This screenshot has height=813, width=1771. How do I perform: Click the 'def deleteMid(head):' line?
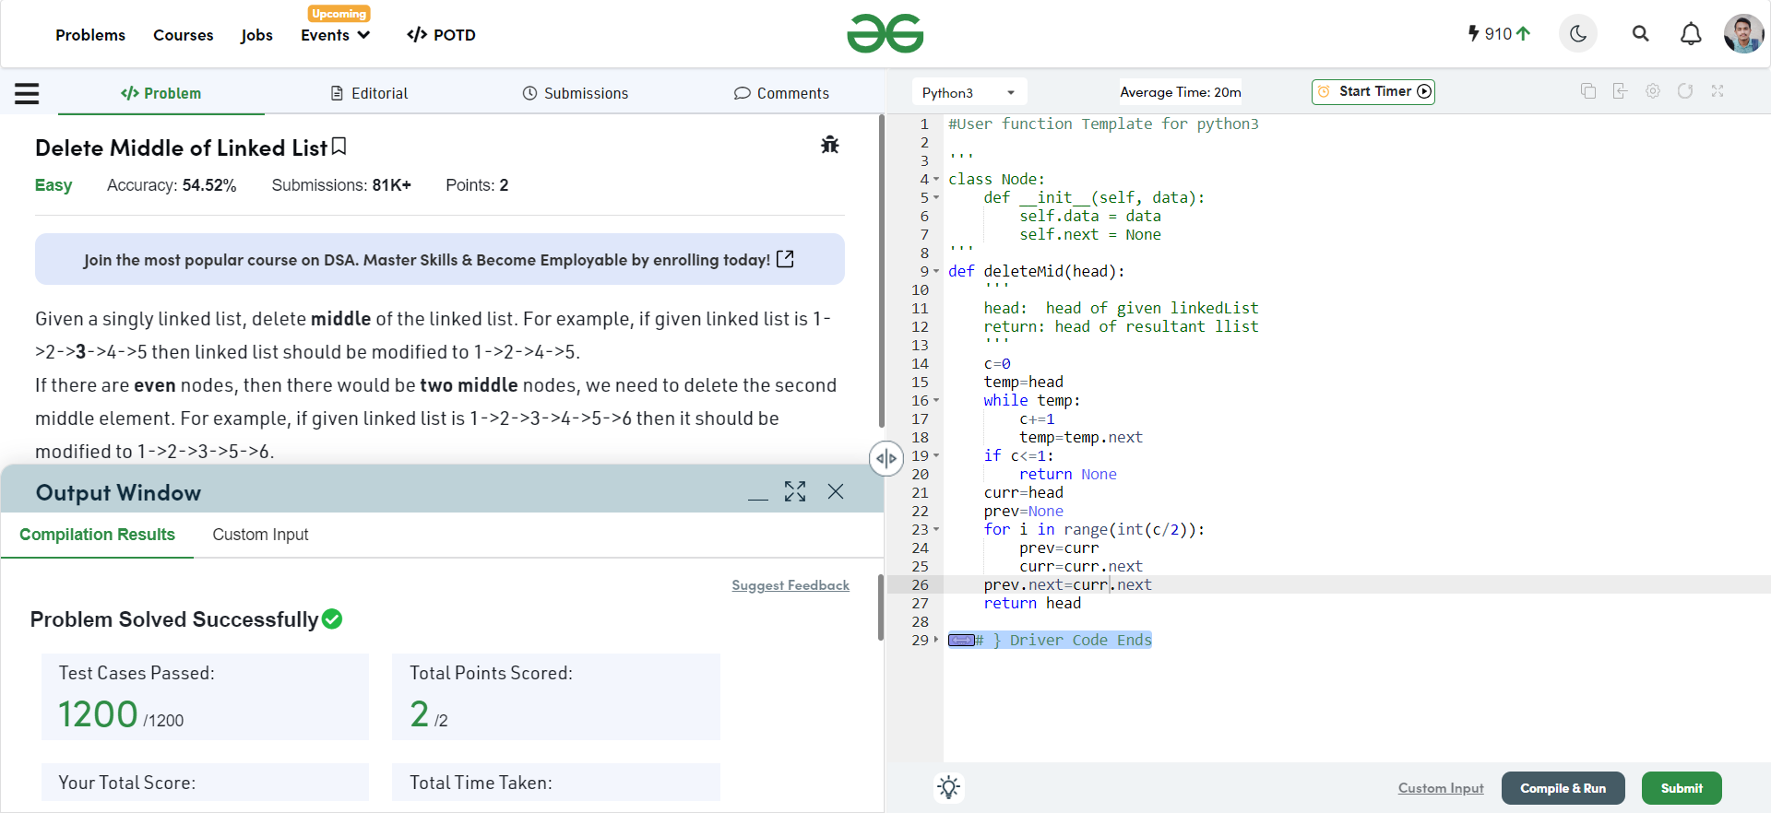click(1037, 271)
